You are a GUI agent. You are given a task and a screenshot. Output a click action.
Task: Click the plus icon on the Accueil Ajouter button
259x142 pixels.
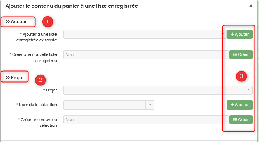(232, 34)
